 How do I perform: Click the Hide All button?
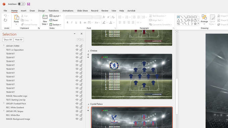point(19,39)
